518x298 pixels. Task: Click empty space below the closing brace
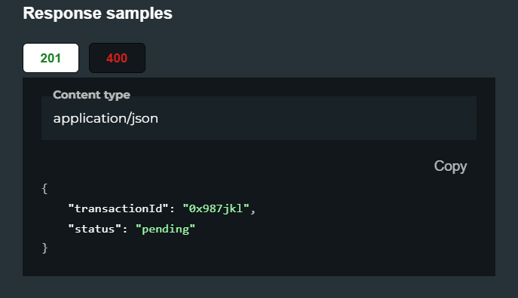tap(259, 266)
